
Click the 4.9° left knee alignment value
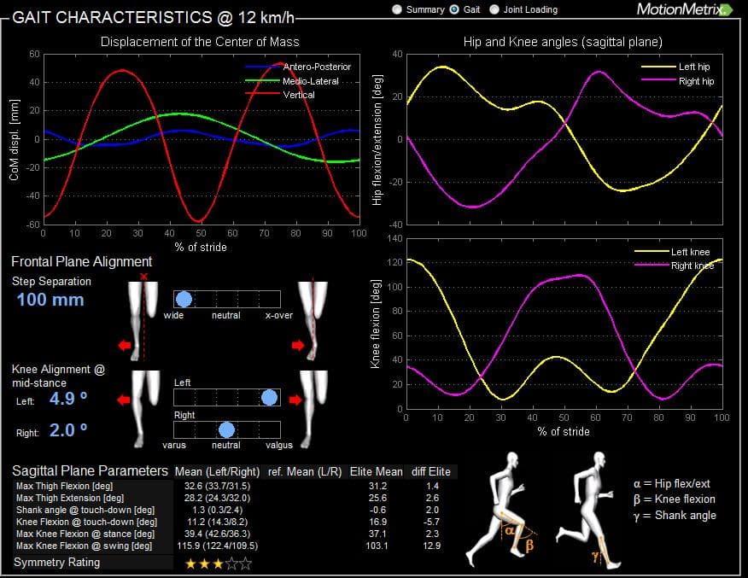tap(68, 398)
